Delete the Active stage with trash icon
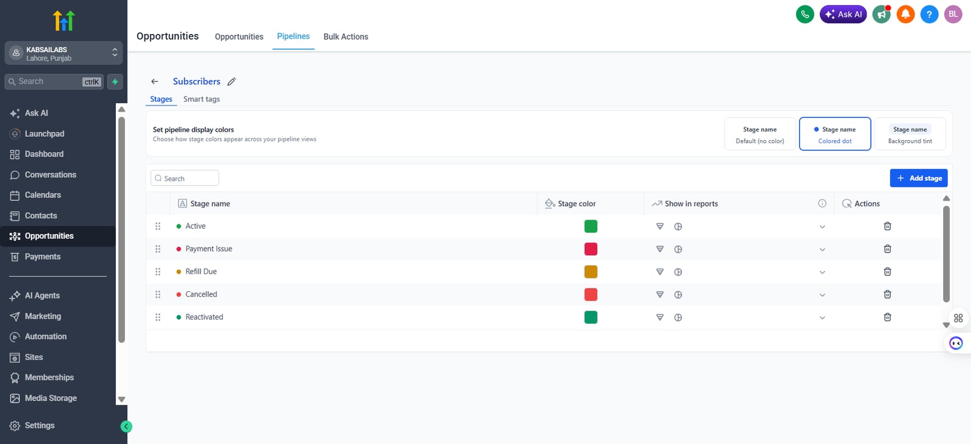The width and height of the screenshot is (971, 444). tap(887, 226)
